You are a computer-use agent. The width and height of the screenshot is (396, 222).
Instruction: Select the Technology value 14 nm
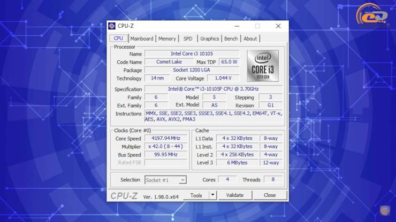pyautogui.click(x=157, y=78)
